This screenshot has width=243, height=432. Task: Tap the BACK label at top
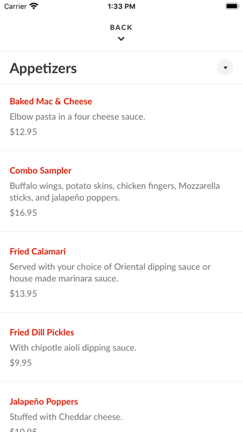(x=121, y=27)
